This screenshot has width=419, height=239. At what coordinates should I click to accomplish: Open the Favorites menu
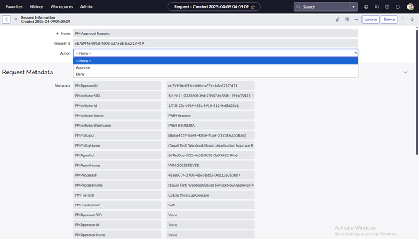click(x=14, y=6)
